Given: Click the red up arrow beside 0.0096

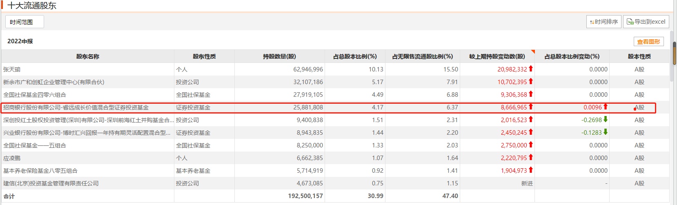Looking at the screenshot, I should (606, 107).
